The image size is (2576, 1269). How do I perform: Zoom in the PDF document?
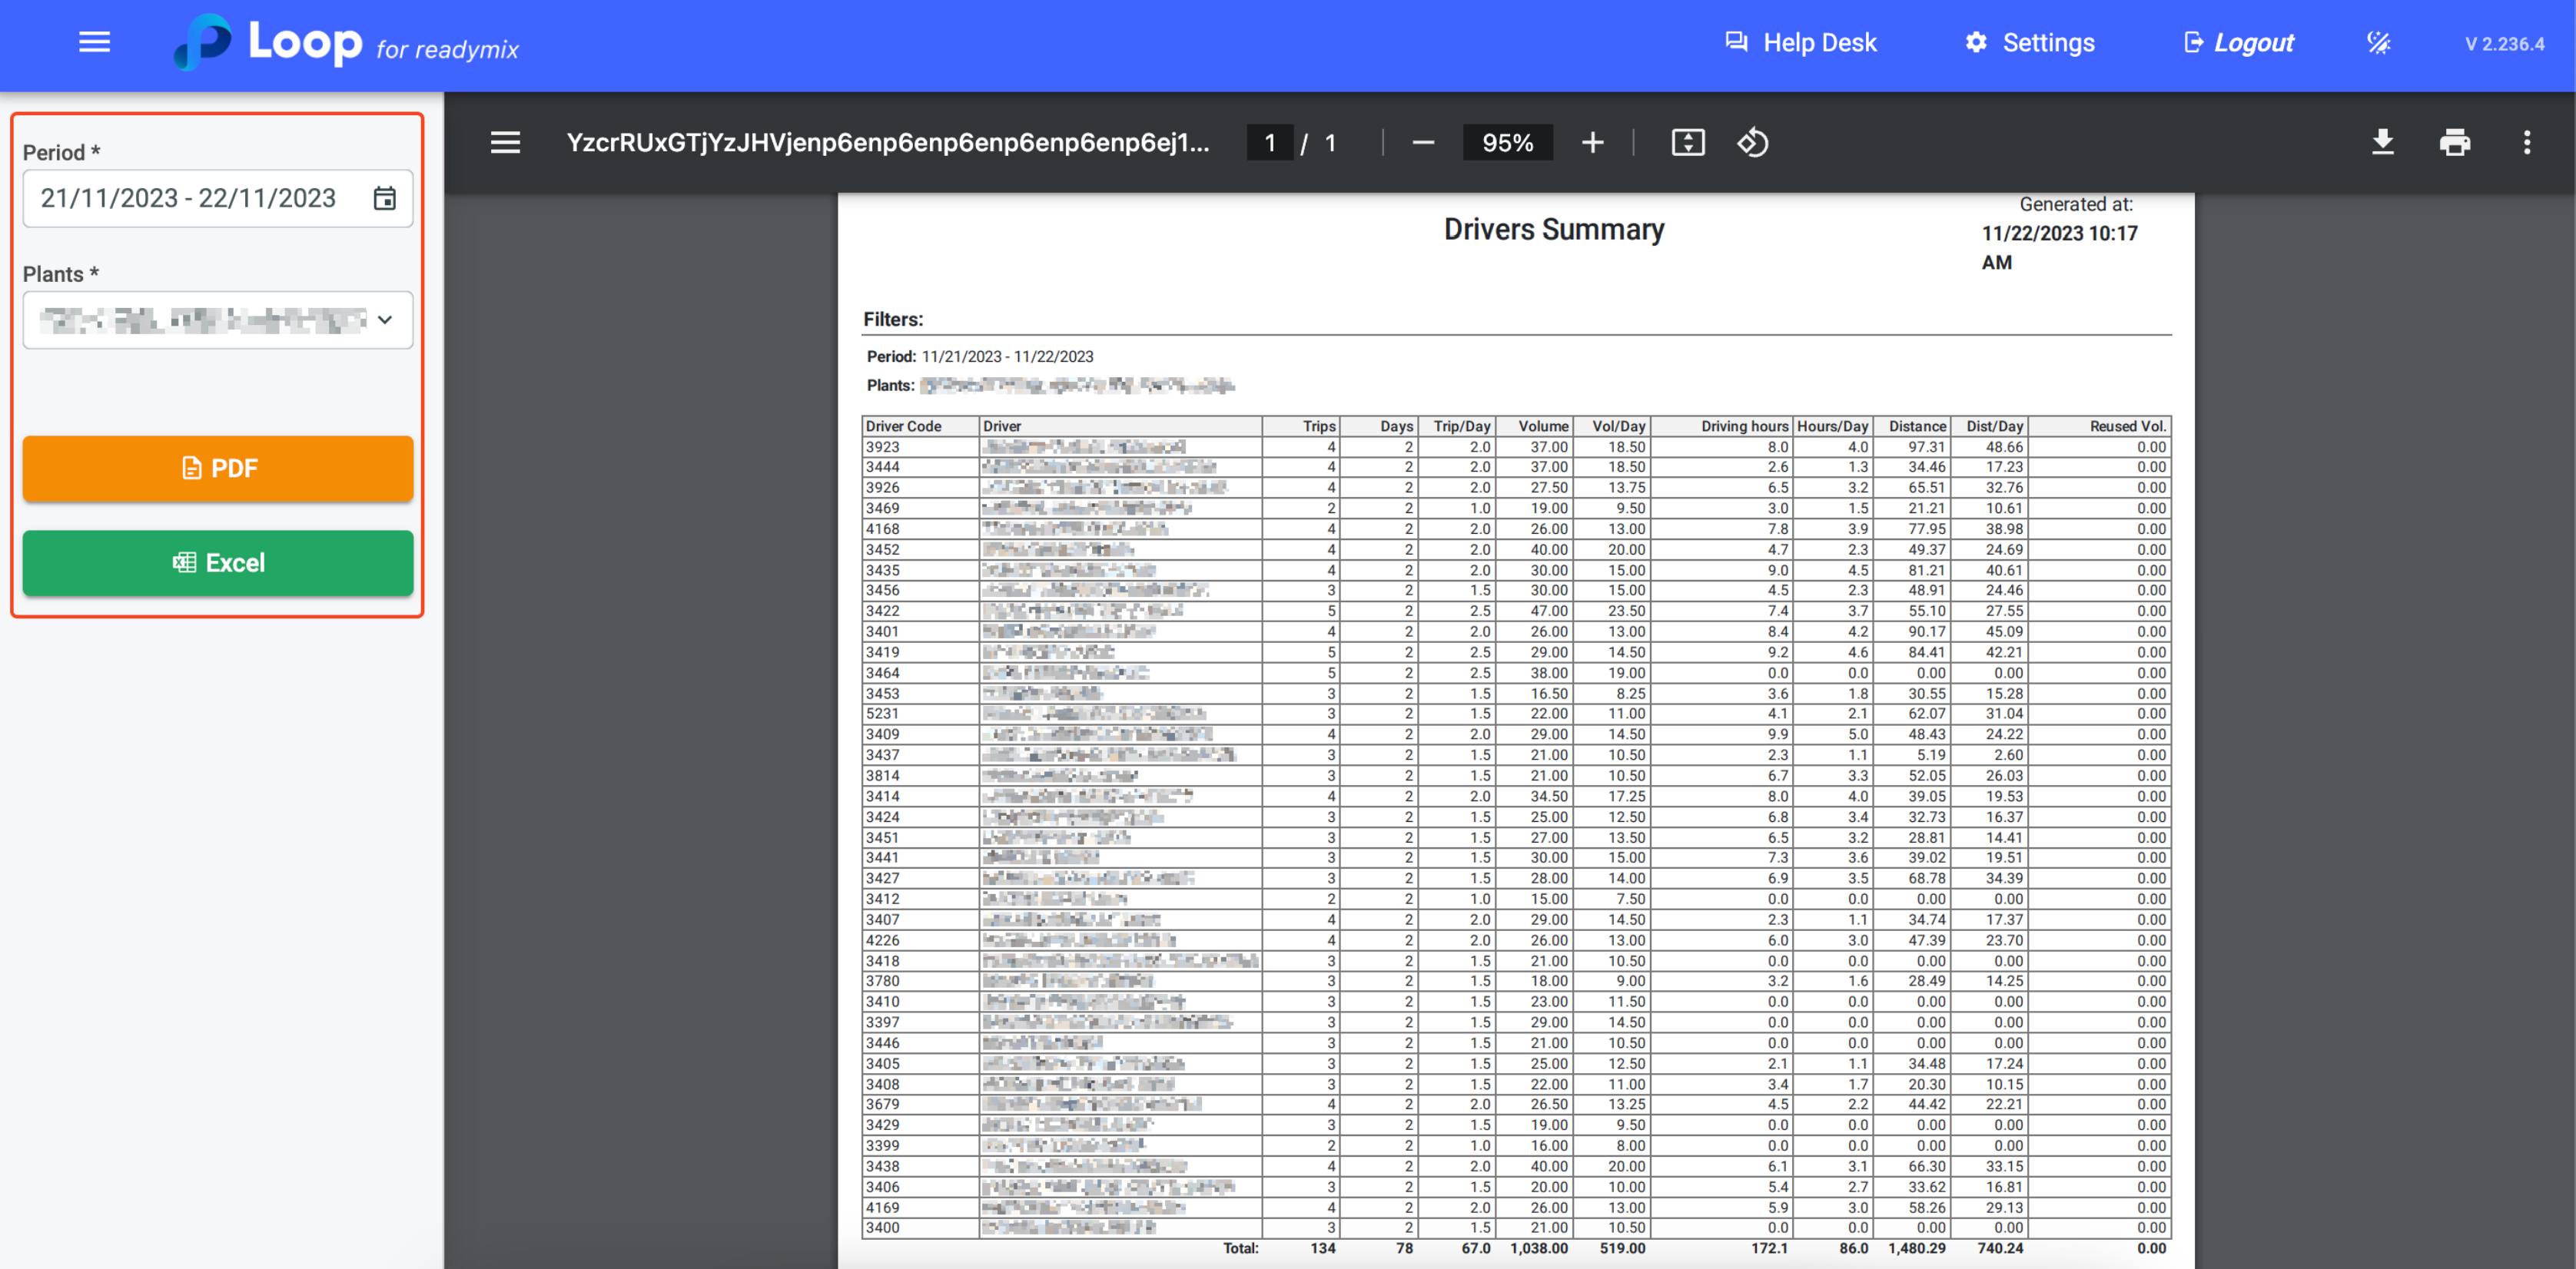coord(1592,143)
